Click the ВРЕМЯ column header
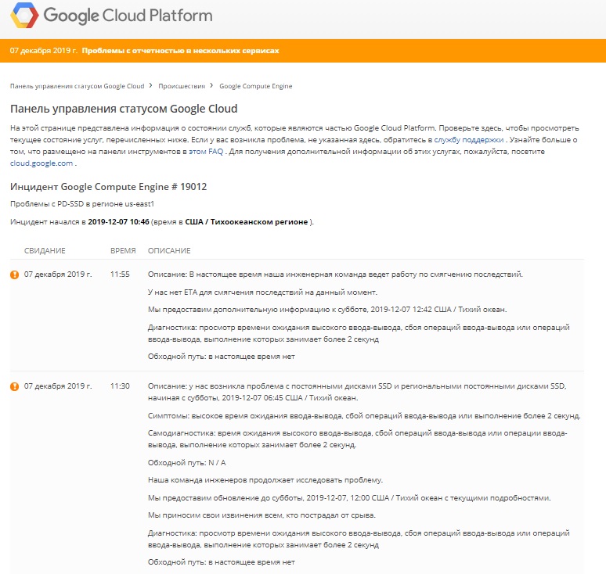The height and width of the screenshot is (574, 606). 123,250
